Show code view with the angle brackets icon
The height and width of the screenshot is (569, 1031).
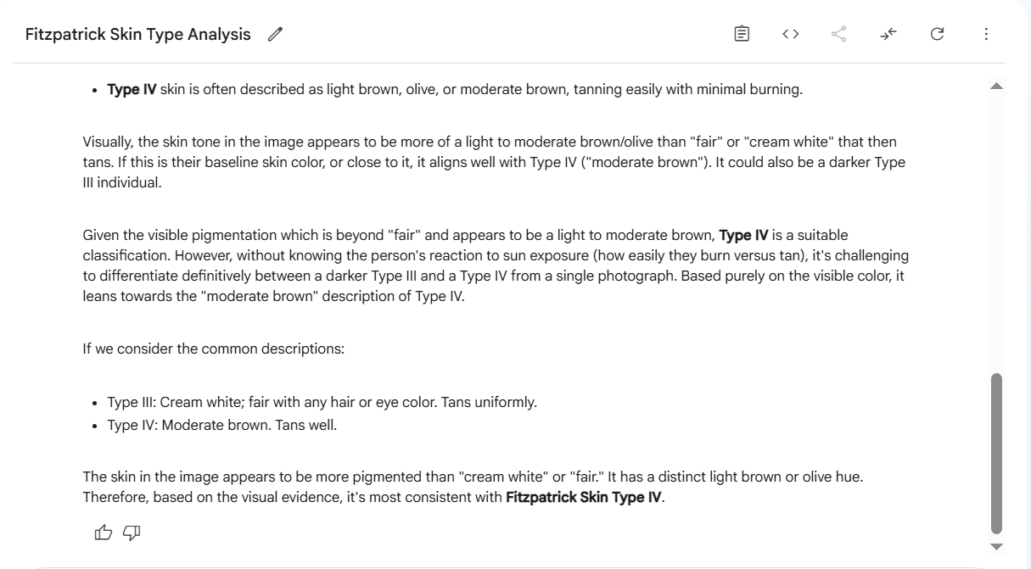click(x=791, y=34)
